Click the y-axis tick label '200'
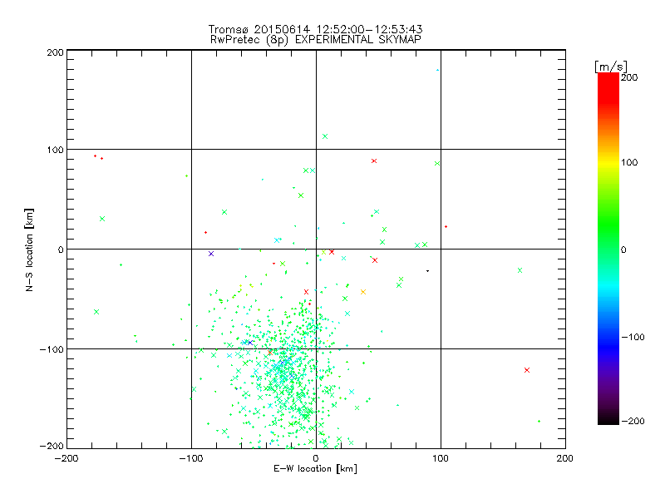The image size is (665, 499). 55,52
